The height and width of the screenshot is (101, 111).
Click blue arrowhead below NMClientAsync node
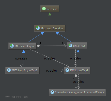click(24, 51)
